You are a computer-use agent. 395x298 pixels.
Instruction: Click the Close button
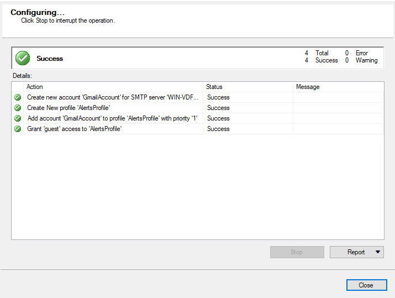(366, 285)
